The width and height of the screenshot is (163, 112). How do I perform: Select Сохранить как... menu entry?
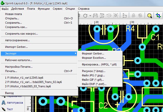[x=39, y=27]
